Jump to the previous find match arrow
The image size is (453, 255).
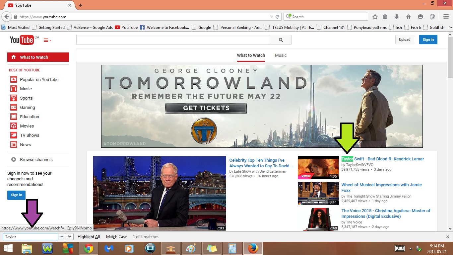(x=62, y=237)
